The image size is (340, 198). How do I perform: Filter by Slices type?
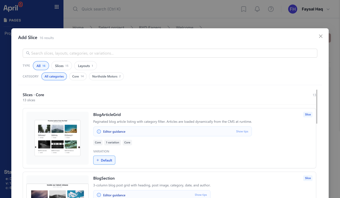coord(61,66)
